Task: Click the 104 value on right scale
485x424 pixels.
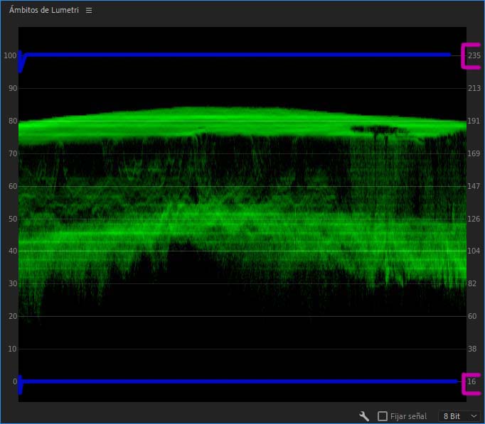Action: pos(474,251)
